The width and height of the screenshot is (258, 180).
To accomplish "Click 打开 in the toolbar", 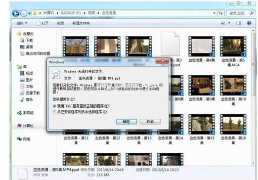I will coord(43,23).
